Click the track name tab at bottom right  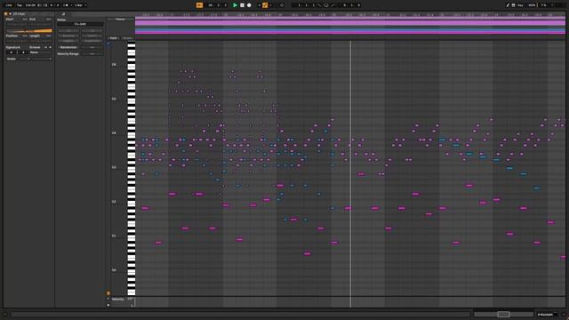[546, 314]
